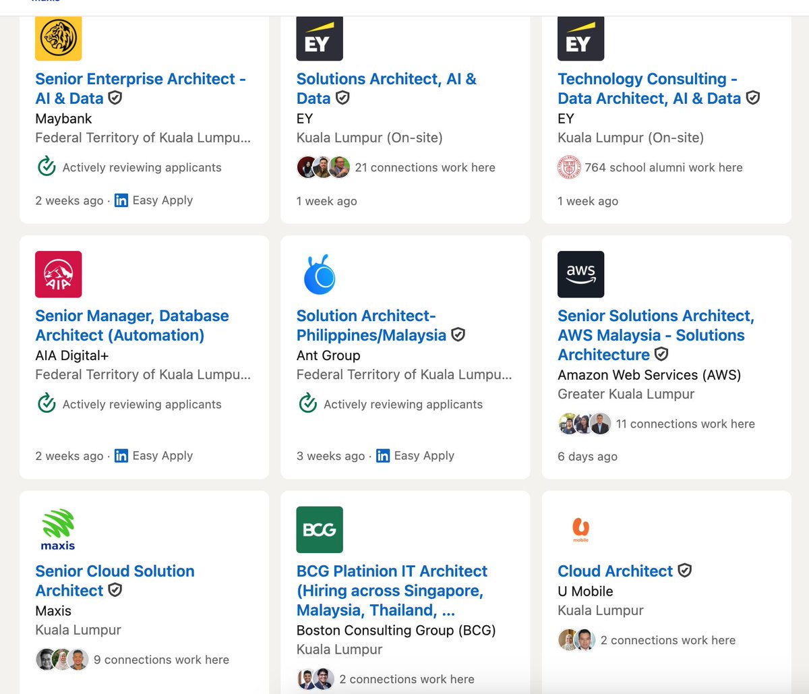Click actively reviewing icon on Maybank card

[x=47, y=167]
